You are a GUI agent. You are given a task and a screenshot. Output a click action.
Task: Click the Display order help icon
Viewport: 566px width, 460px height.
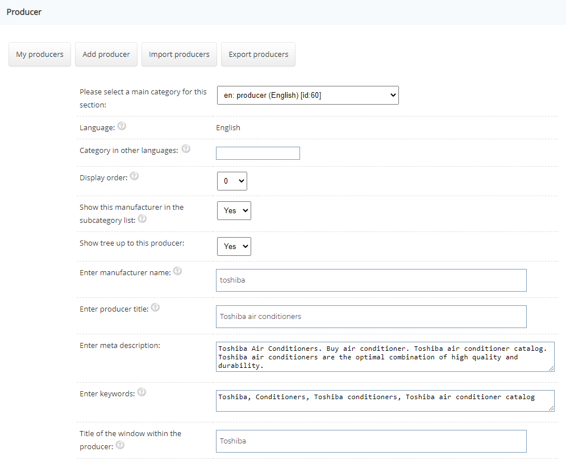tap(134, 176)
